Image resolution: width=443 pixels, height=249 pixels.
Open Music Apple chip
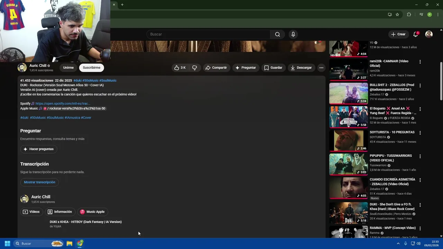92,212
